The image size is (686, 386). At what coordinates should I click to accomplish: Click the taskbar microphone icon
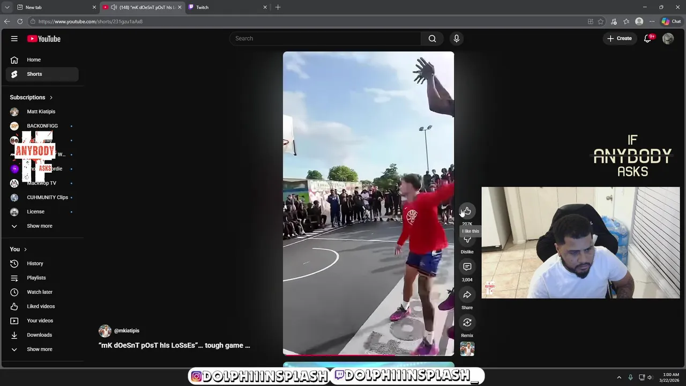pyautogui.click(x=630, y=377)
